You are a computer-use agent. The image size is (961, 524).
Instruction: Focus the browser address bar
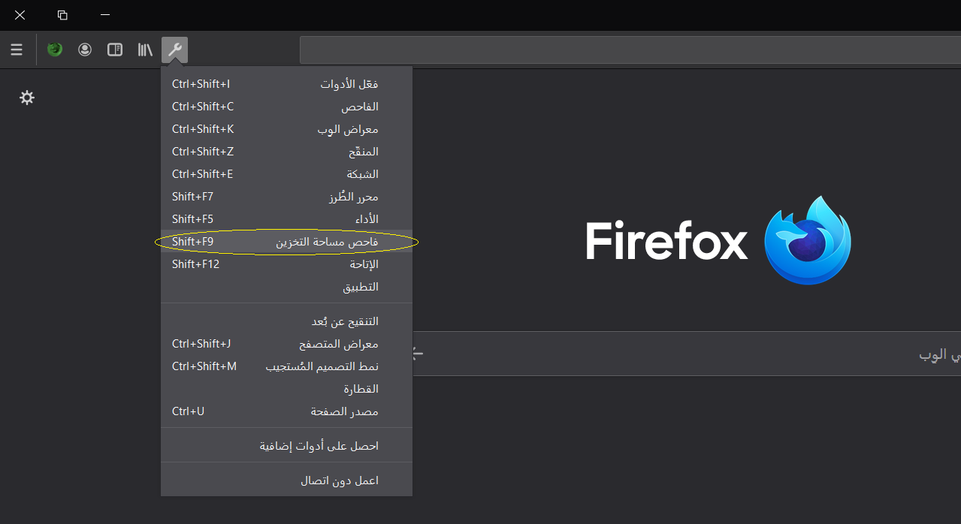click(x=630, y=50)
